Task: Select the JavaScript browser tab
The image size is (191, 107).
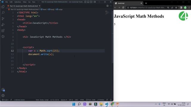Action: [129, 3]
